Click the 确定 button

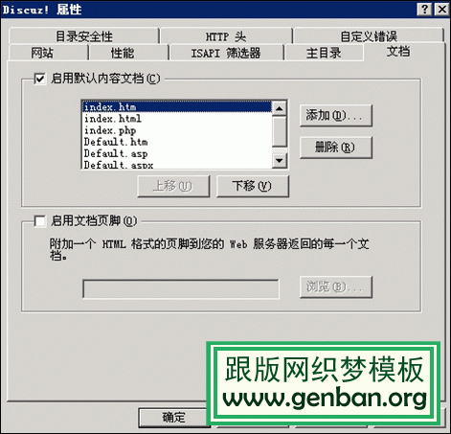click(x=173, y=417)
